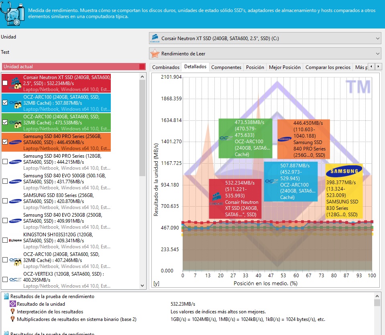Screen dimensions: 385x335
Task: Check Samsung 840 EVO 250GB entry
Action: (x=5, y=220)
